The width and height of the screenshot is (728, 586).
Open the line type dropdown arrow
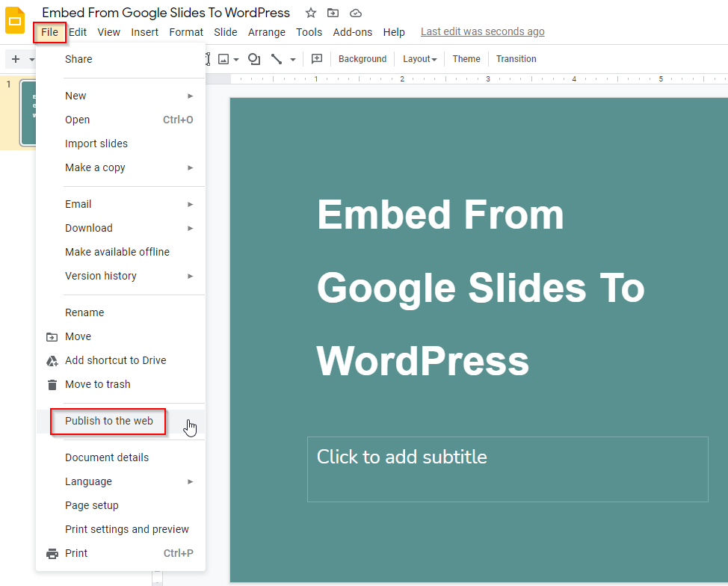pos(293,60)
